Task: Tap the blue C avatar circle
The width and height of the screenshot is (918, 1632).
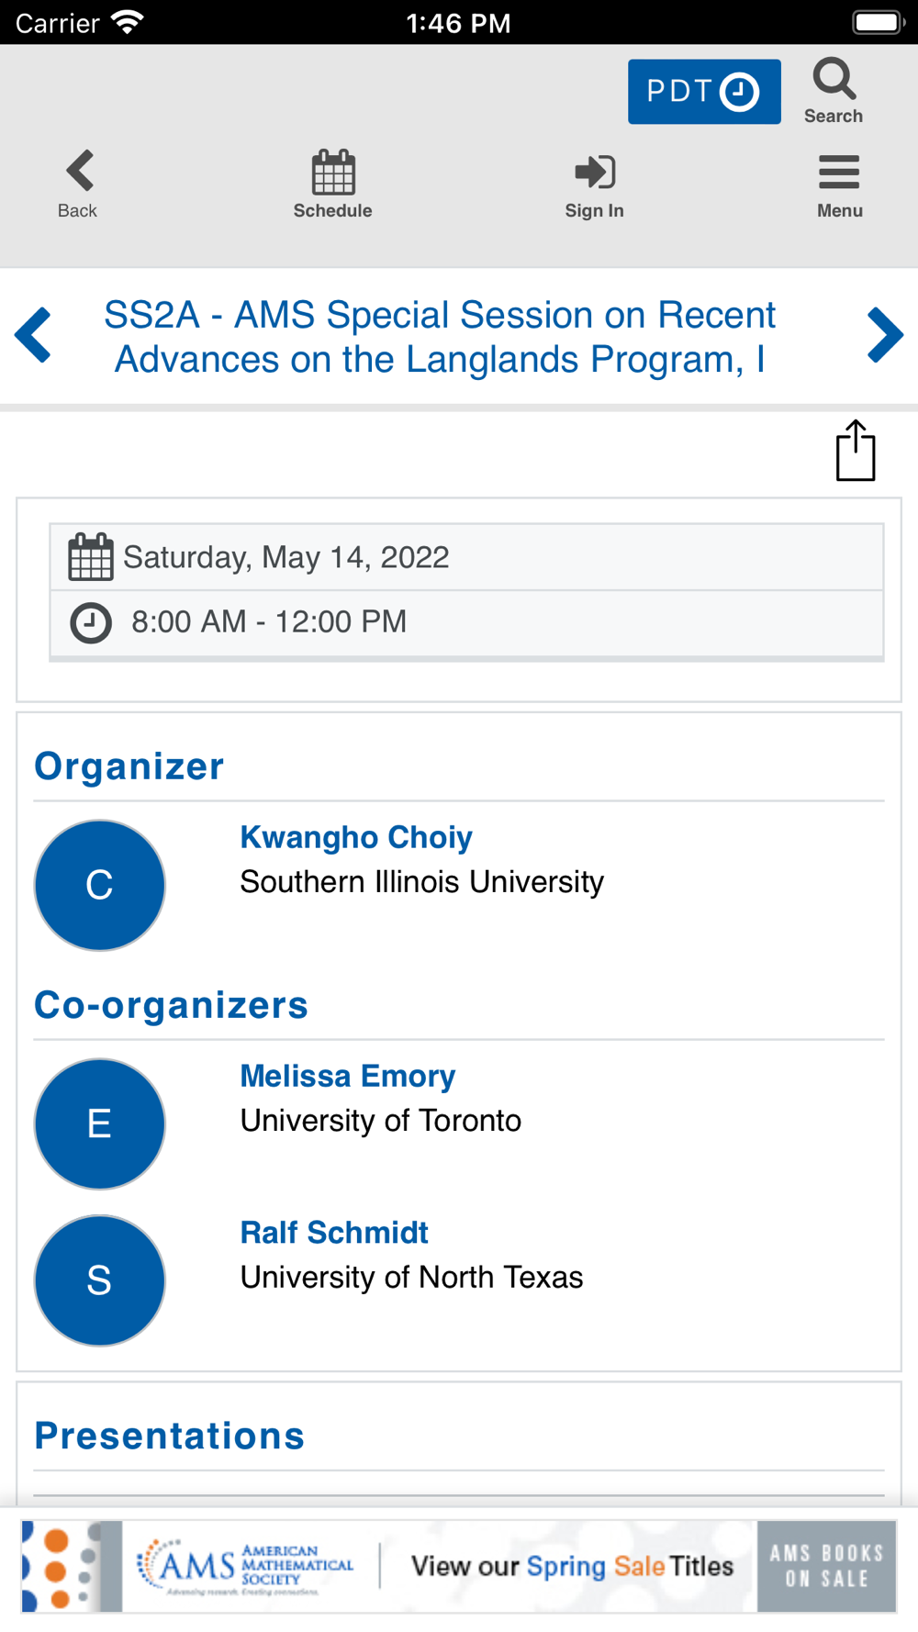Action: coord(100,885)
